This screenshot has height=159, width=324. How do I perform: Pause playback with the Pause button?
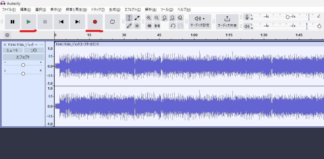coord(12,22)
